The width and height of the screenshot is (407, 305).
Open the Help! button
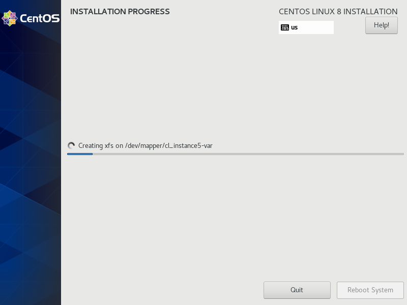pyautogui.click(x=381, y=25)
